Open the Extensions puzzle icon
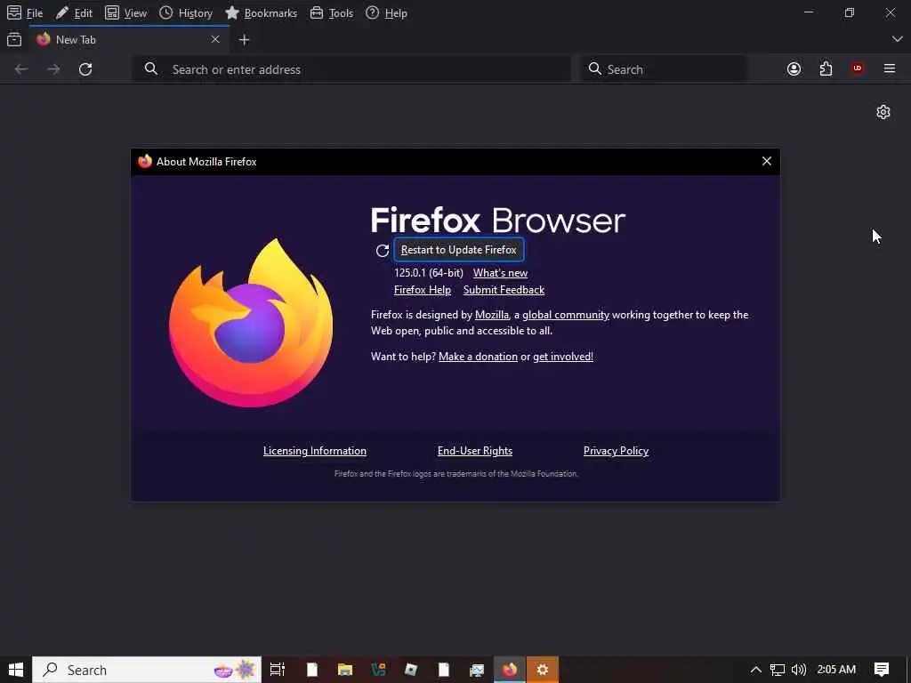Viewport: 911px width, 683px height. [x=826, y=69]
